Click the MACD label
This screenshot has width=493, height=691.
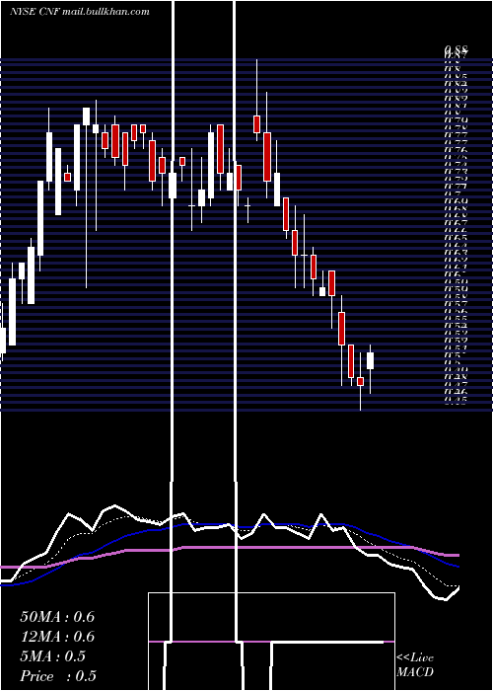coord(415,672)
